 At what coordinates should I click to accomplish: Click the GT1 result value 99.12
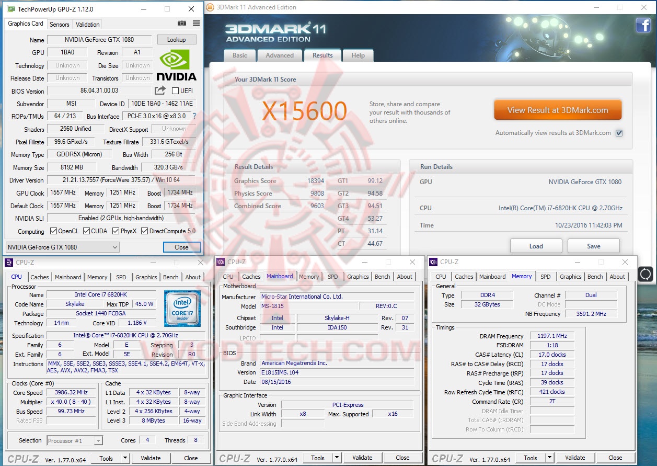375,181
